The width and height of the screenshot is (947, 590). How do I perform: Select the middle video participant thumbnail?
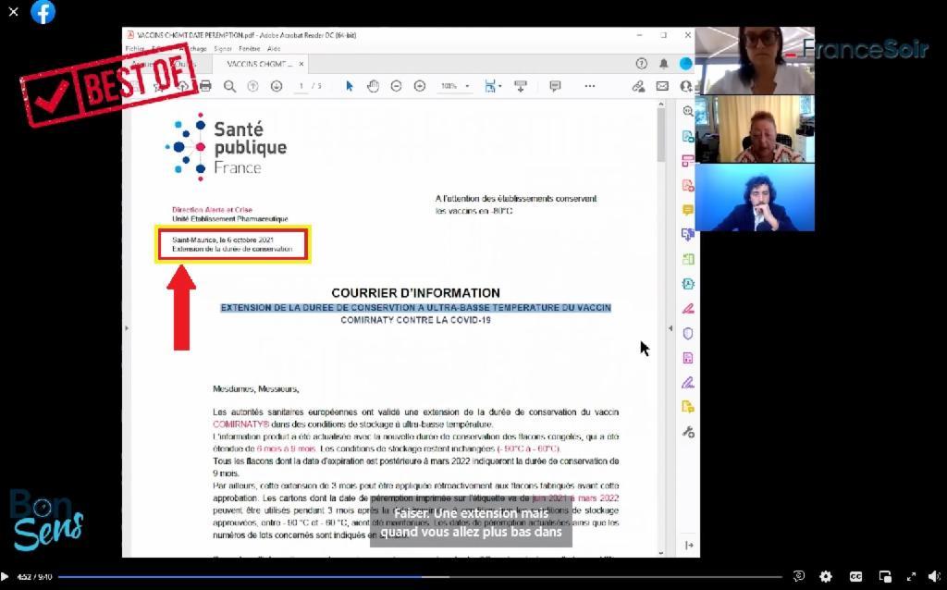tap(755, 129)
